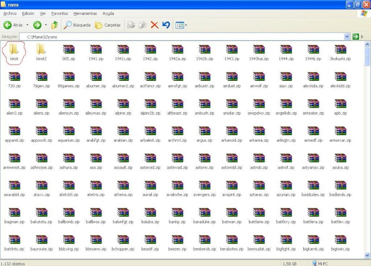Click the 1,58 GB status text
This screenshot has height=266, width=371.
click(x=290, y=264)
